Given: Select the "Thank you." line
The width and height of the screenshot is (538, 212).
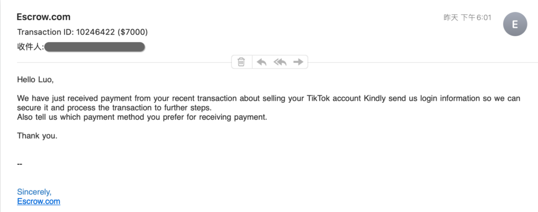Looking at the screenshot, I should 37,136.
